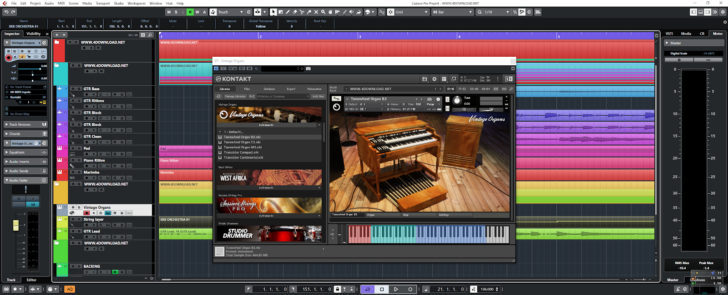The width and height of the screenshot is (728, 295).
Task: Select the Object Selection arrow tool
Action: click(273, 12)
